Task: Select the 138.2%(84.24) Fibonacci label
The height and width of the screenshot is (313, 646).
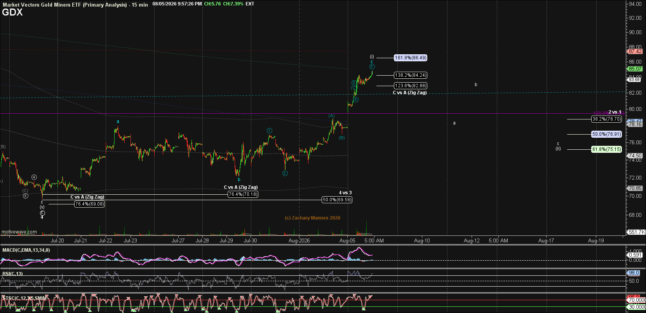Action: [411, 75]
